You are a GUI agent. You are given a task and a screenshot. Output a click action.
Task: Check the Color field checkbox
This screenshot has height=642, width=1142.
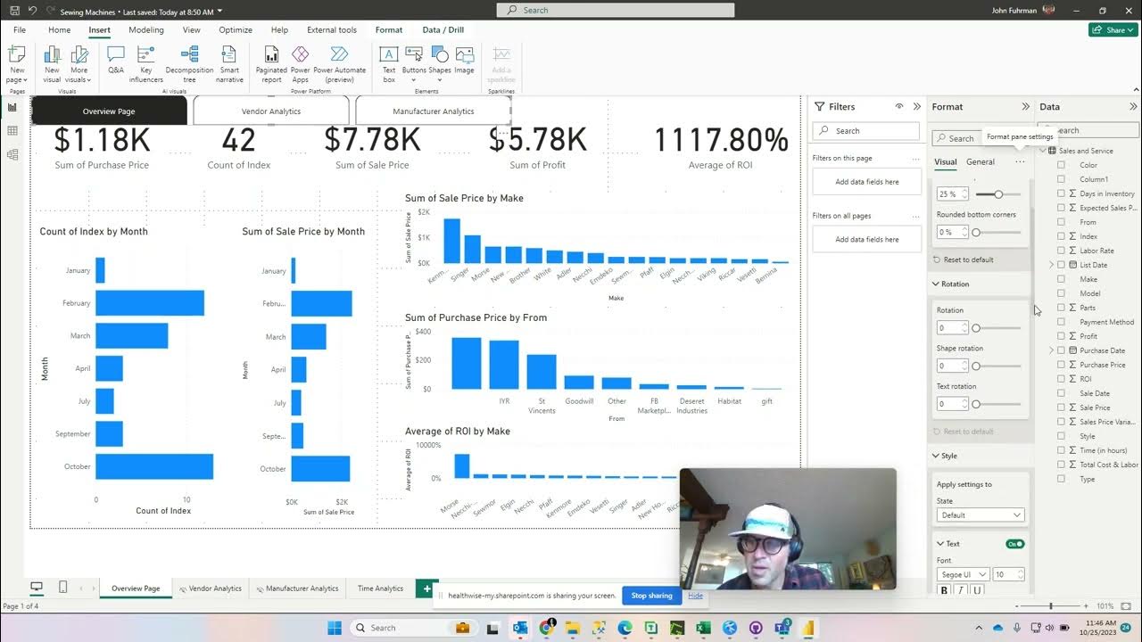[x=1061, y=165]
